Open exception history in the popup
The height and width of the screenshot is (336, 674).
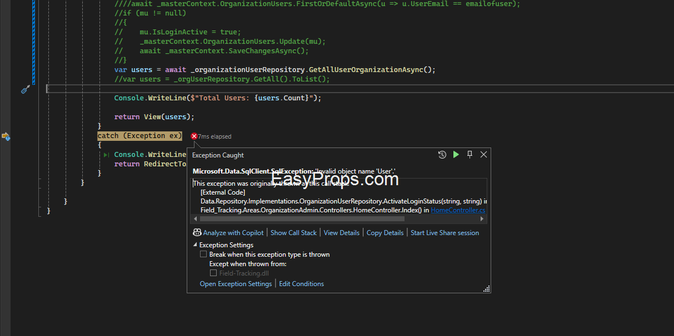pyautogui.click(x=442, y=155)
